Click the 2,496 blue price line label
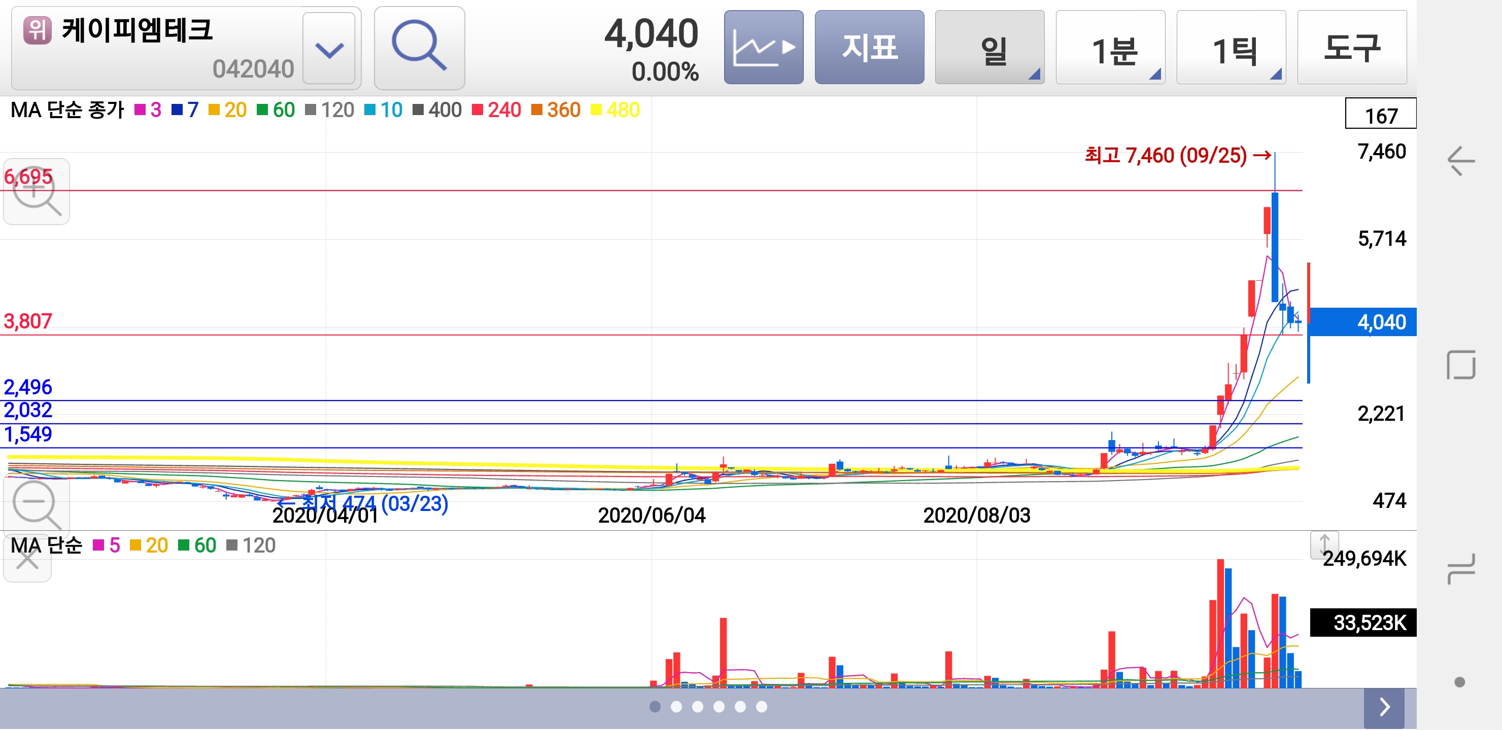This screenshot has height=730, width=1502. pos(28,387)
